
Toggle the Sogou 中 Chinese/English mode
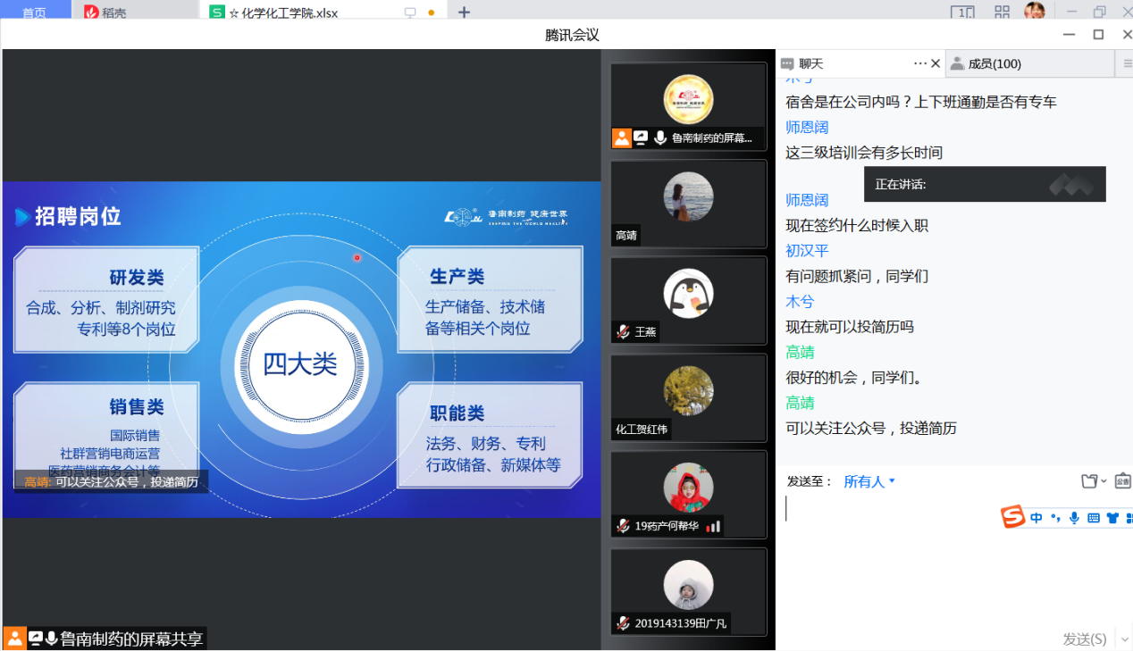pos(1036,518)
